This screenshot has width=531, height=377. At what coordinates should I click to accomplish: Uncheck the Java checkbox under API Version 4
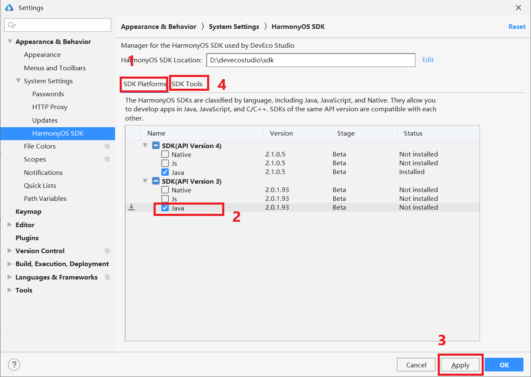pyautogui.click(x=165, y=172)
